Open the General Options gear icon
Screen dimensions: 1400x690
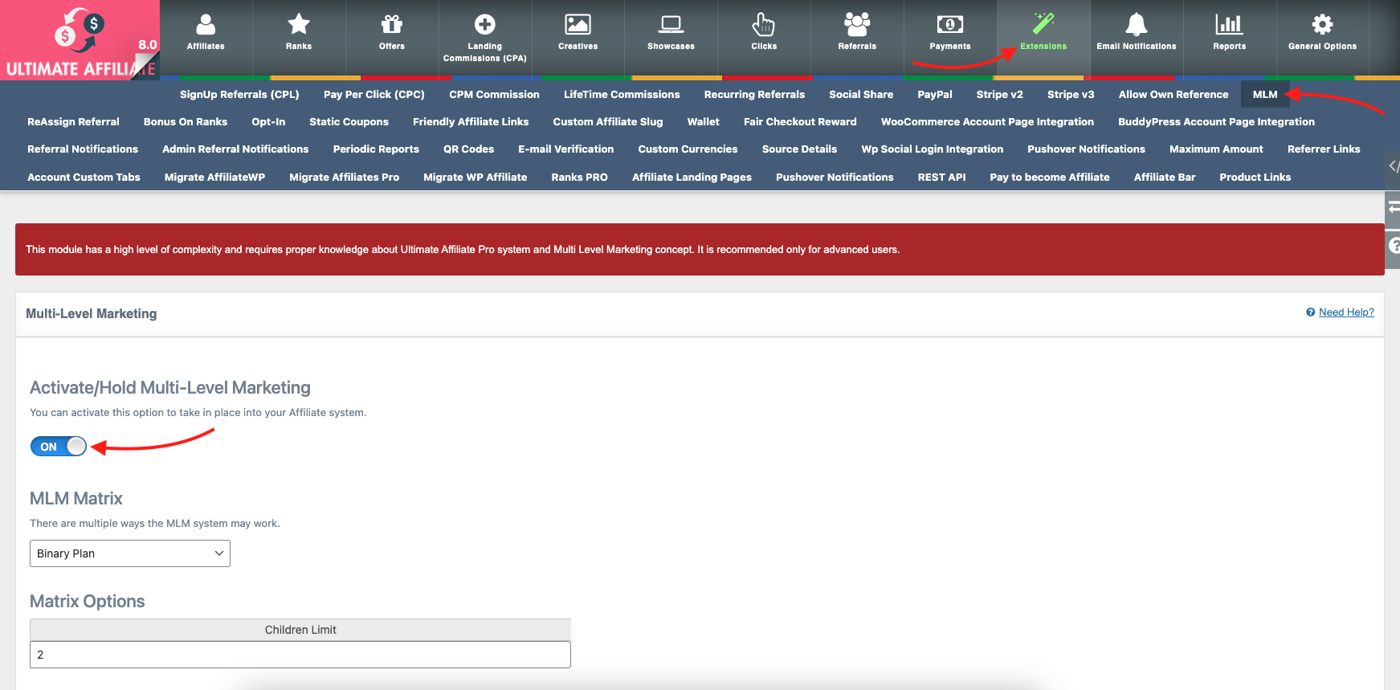click(x=1323, y=25)
